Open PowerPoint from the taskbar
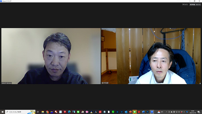This screenshot has height=114, width=202. point(130,112)
